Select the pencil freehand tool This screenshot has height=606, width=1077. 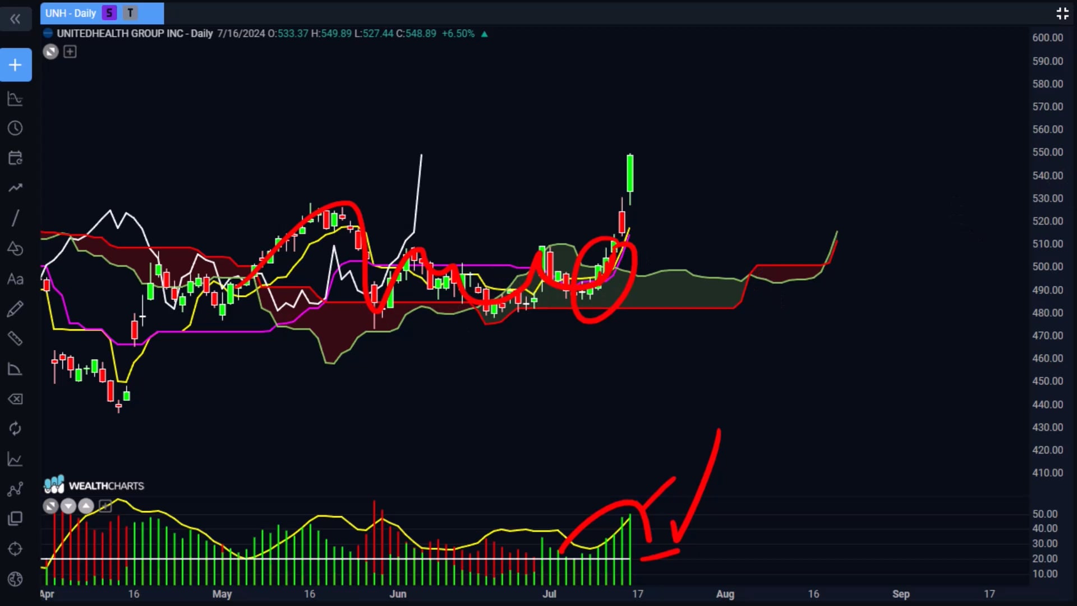point(15,309)
